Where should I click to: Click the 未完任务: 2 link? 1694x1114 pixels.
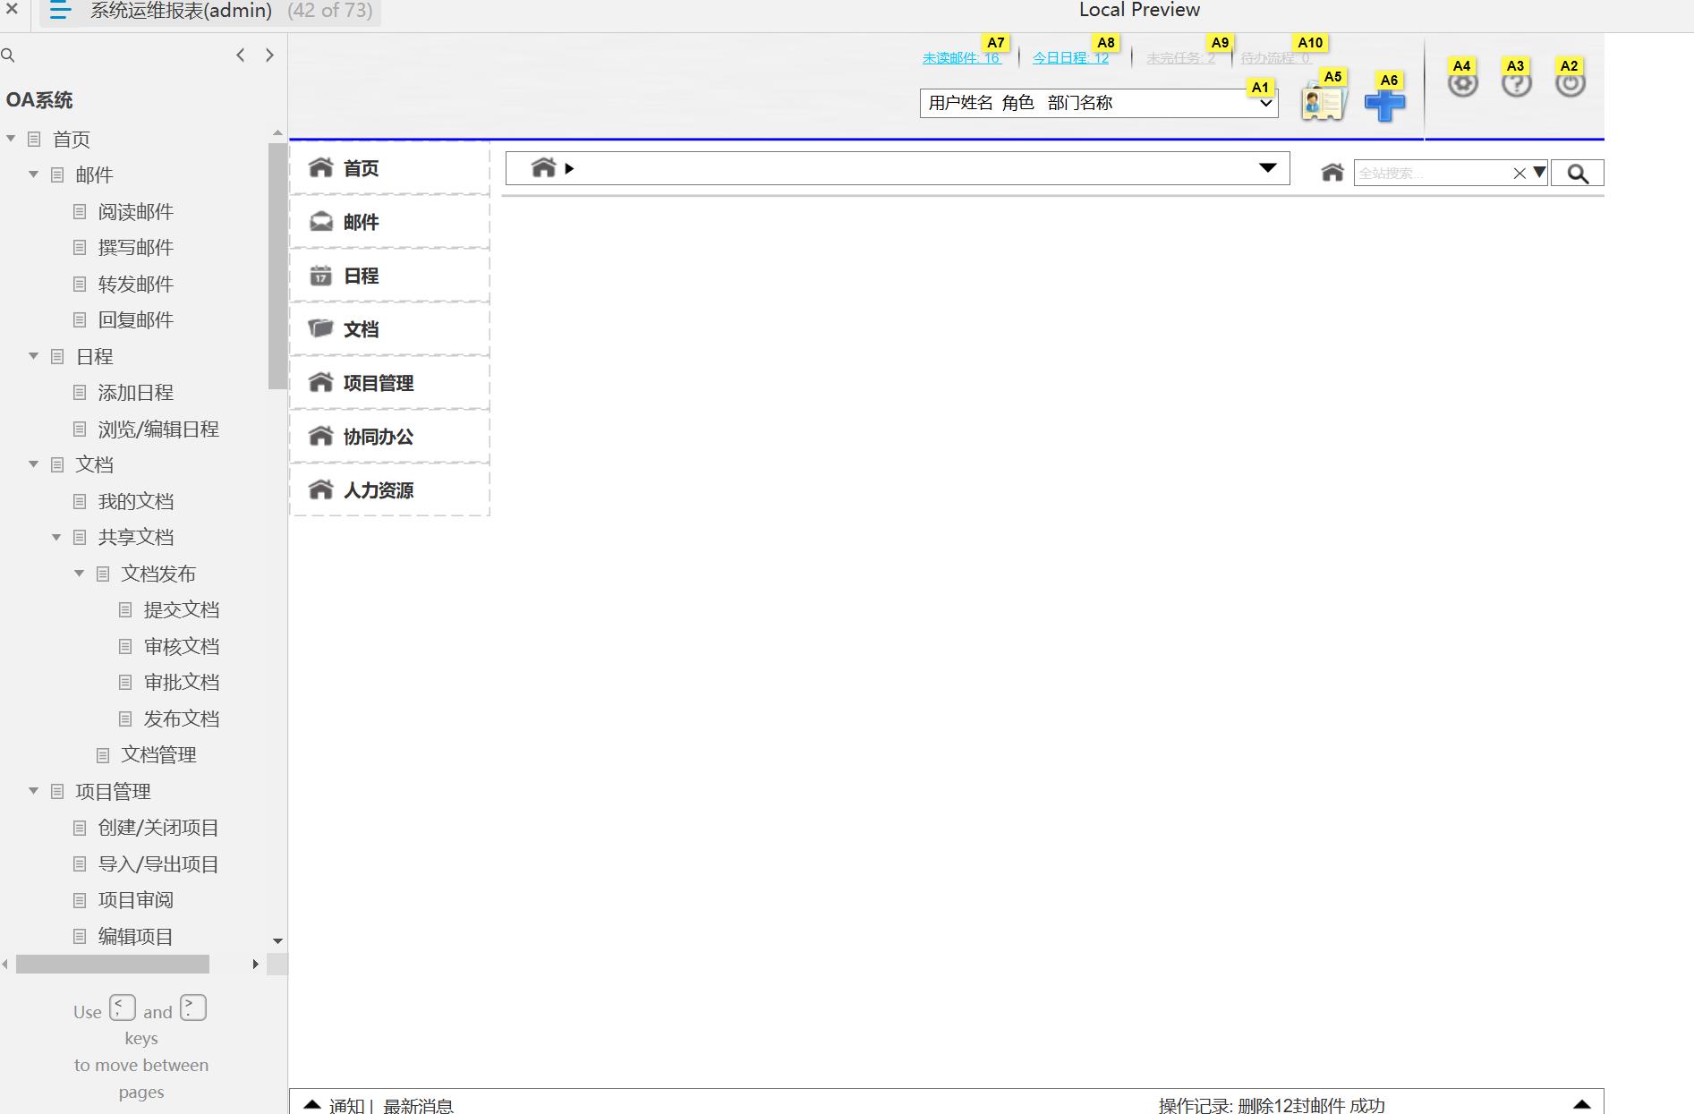(1180, 58)
